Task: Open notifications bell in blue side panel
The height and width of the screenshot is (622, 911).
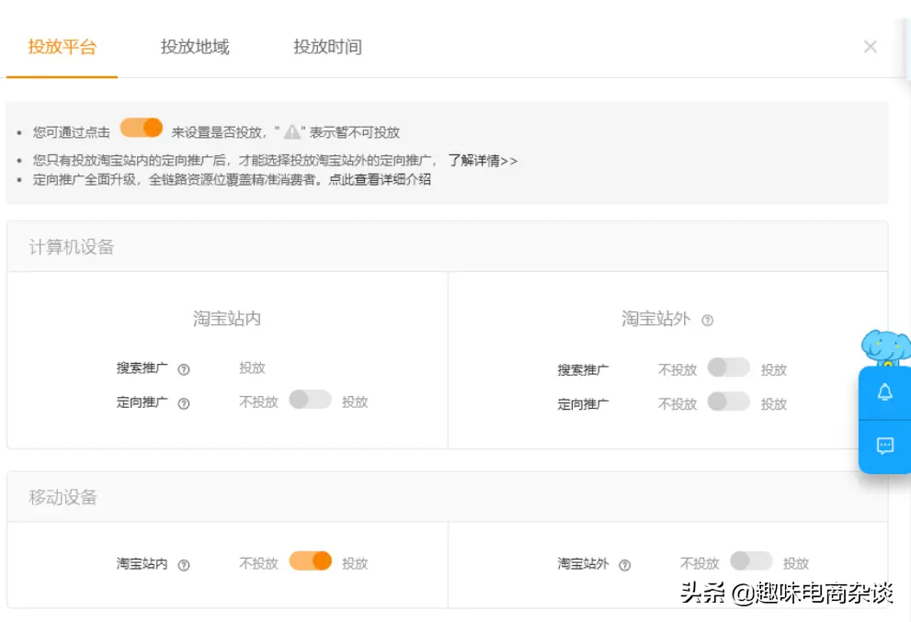Action: coord(884,392)
